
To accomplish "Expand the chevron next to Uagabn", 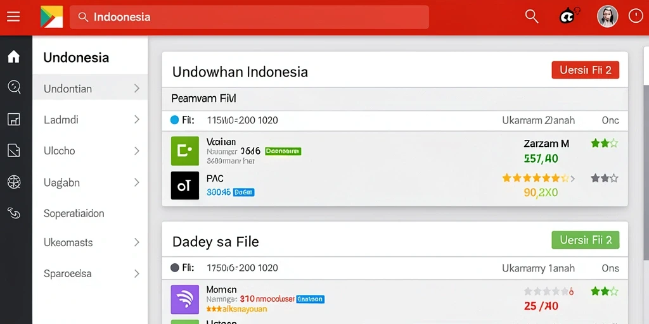I will click(x=137, y=182).
